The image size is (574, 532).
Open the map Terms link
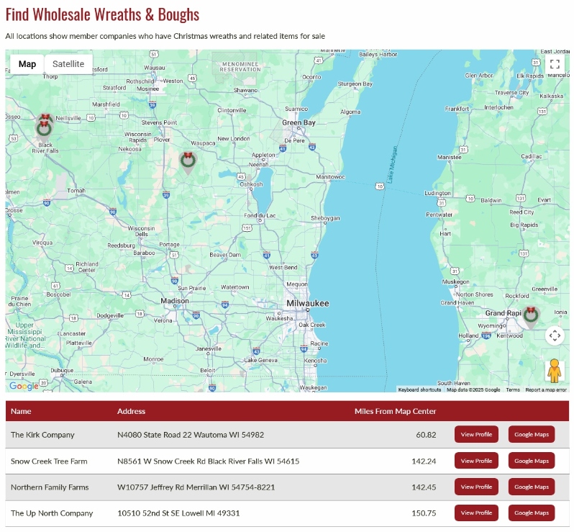coord(513,389)
